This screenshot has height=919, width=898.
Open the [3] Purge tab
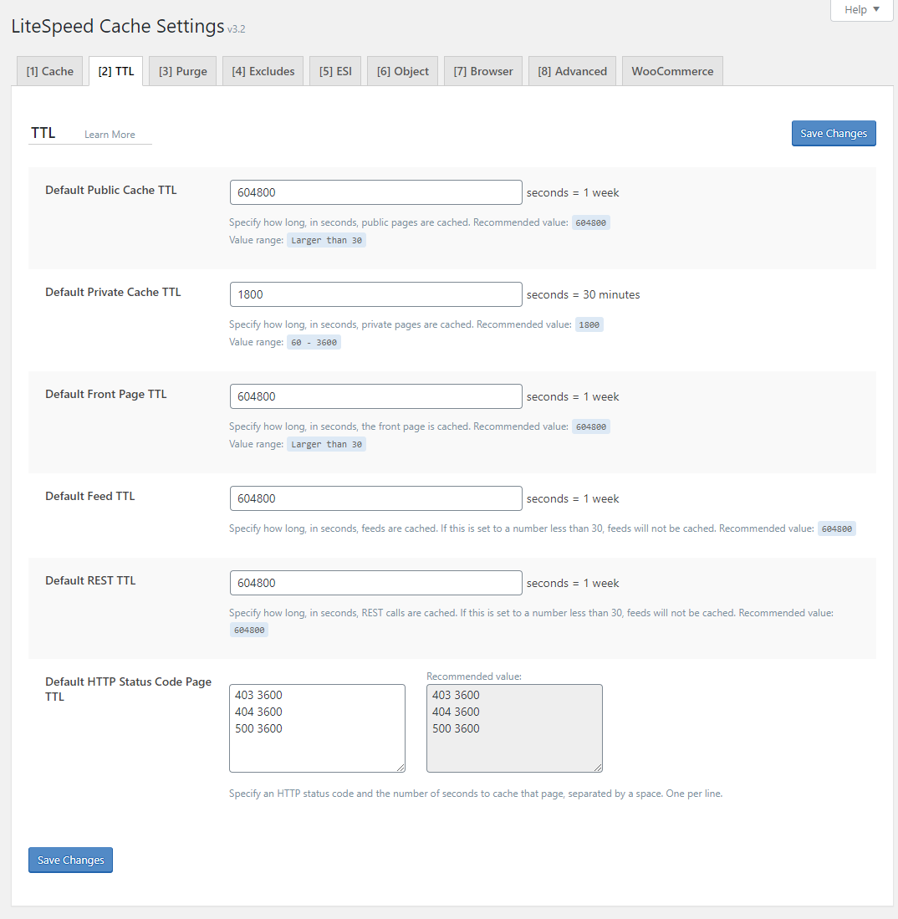pos(182,70)
